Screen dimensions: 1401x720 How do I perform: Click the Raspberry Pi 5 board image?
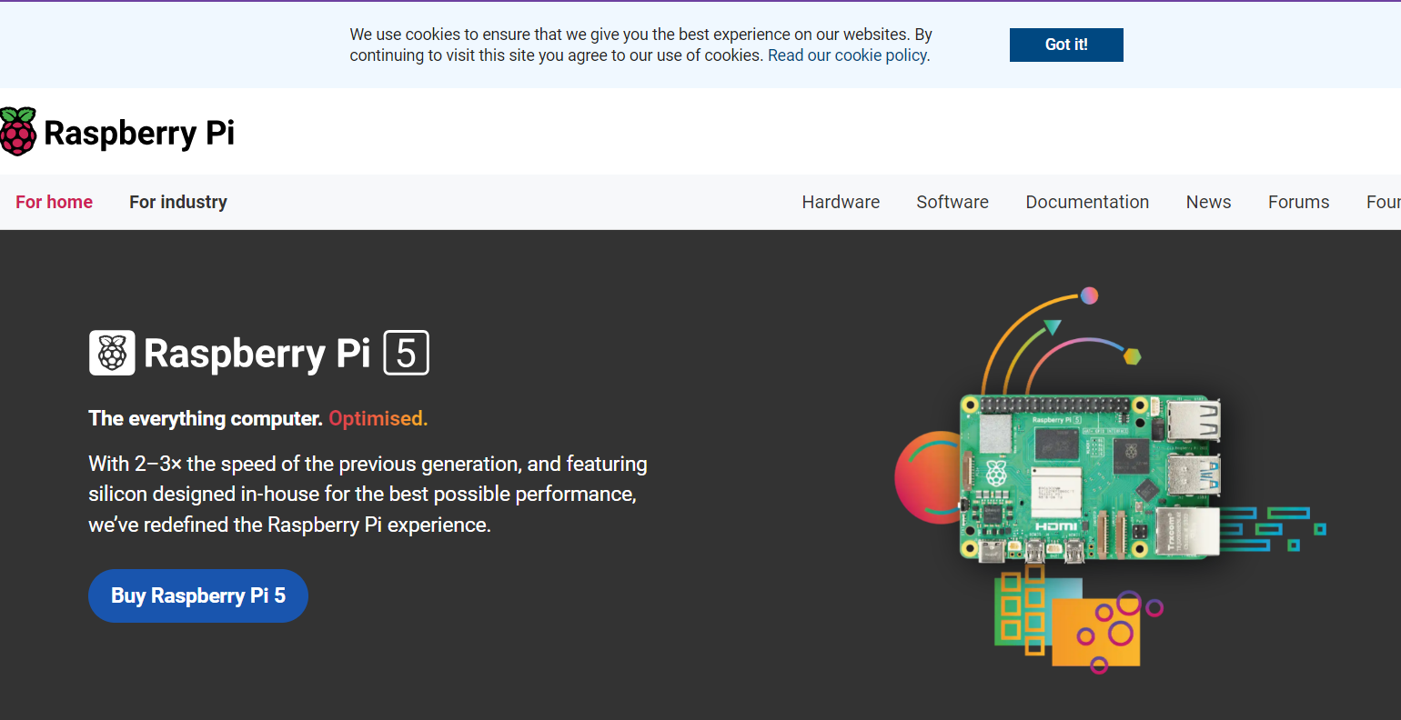coord(1090,476)
